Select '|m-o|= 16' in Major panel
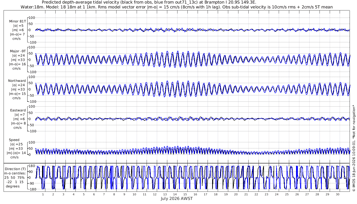Image resolution: width=357 pixels, height=204 pixels. [x=18, y=64]
